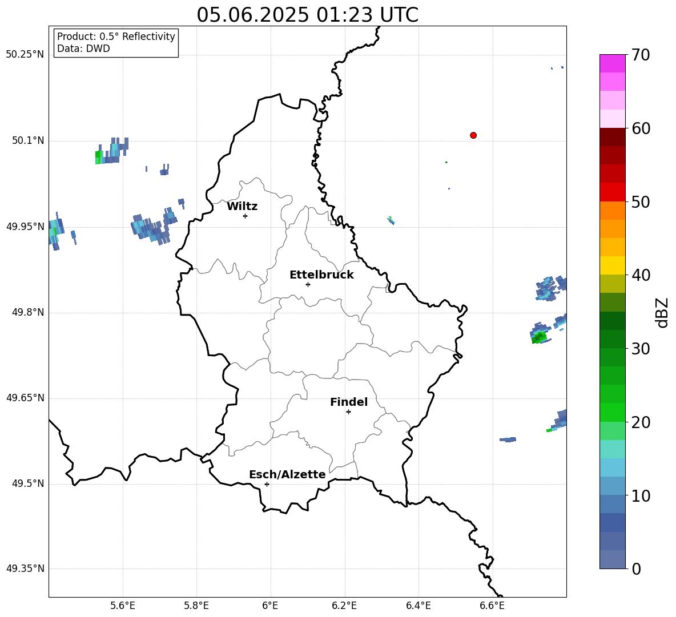The width and height of the screenshot is (676, 617).
Task: Click the cross marker below Ettelbruck
Action: [x=308, y=284]
